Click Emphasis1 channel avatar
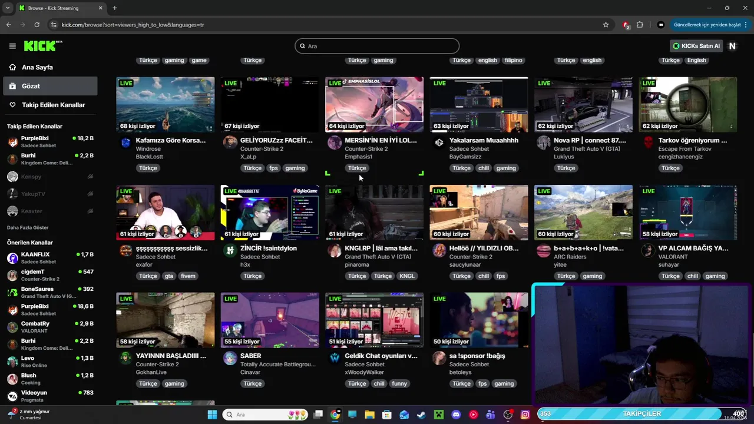Screen dimensions: 754x424 pos(335,143)
